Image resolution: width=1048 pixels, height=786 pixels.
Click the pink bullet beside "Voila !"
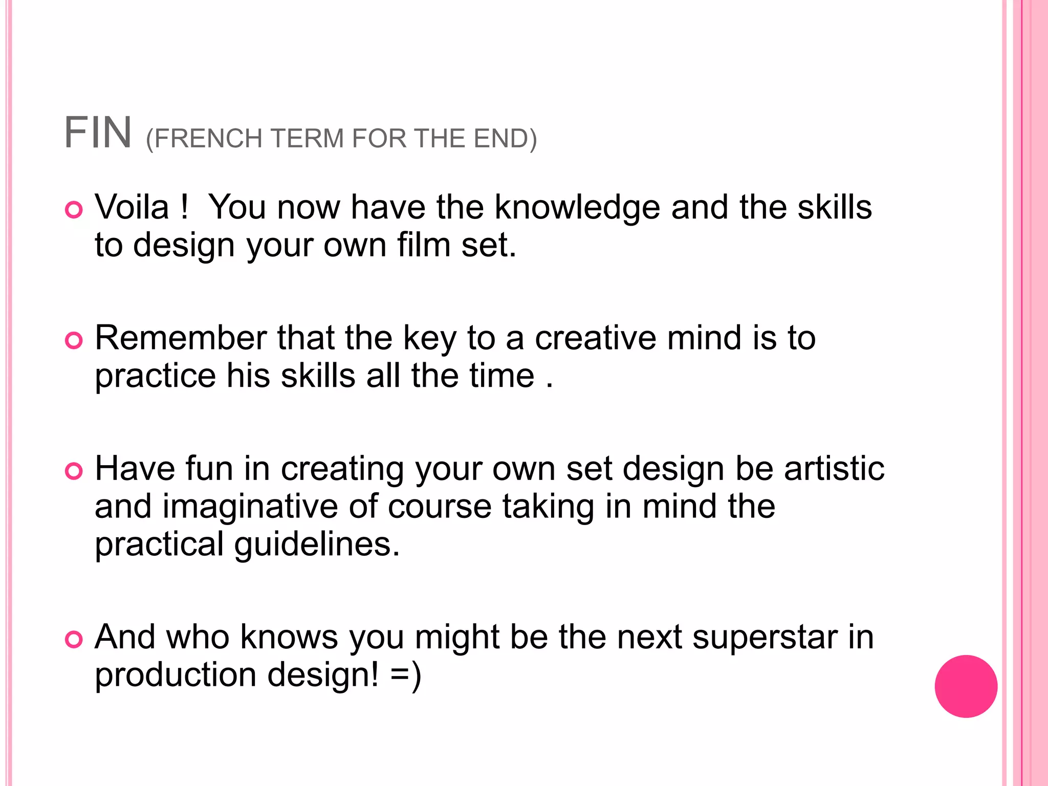click(74, 210)
